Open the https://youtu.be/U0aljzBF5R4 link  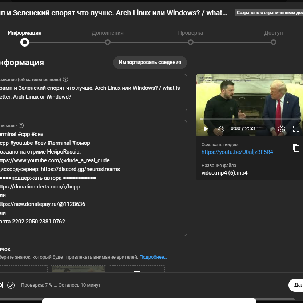[x=237, y=152]
